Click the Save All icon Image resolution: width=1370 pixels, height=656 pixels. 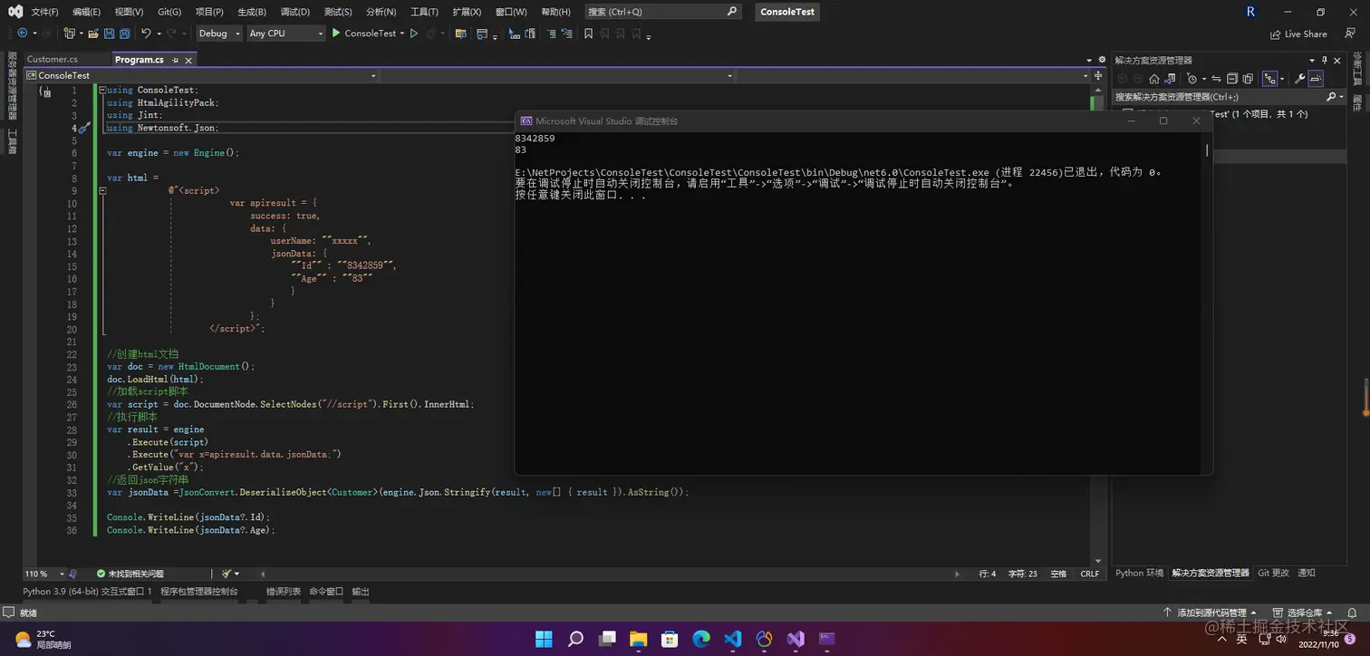click(x=123, y=34)
